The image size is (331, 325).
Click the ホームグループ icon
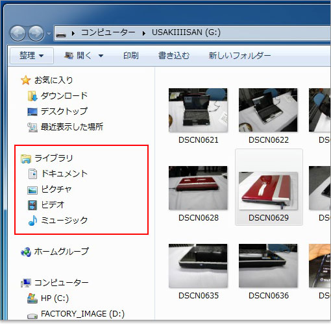[x=26, y=252]
